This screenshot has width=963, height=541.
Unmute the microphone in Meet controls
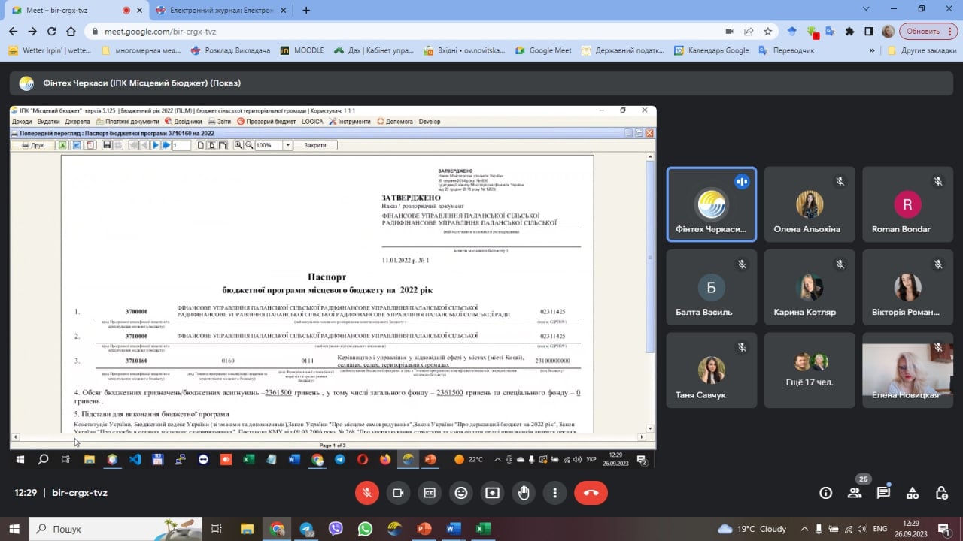(x=367, y=493)
